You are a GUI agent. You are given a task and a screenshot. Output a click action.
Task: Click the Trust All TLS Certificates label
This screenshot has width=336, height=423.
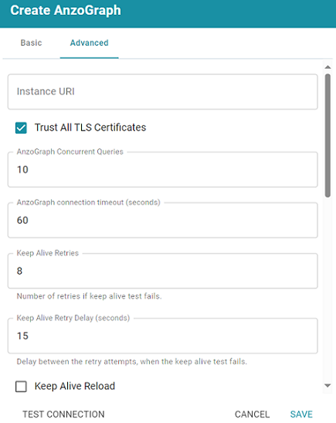(90, 128)
